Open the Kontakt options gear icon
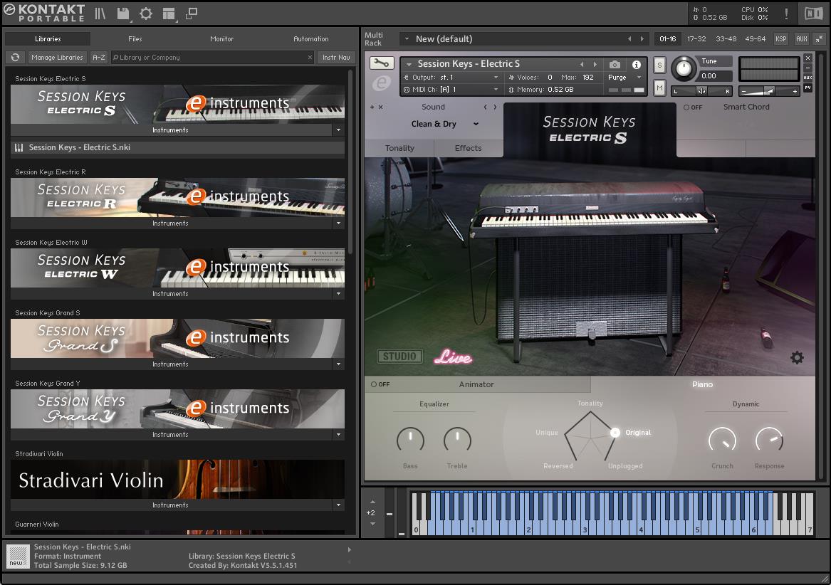Image resolution: width=831 pixels, height=585 pixels. (x=146, y=14)
